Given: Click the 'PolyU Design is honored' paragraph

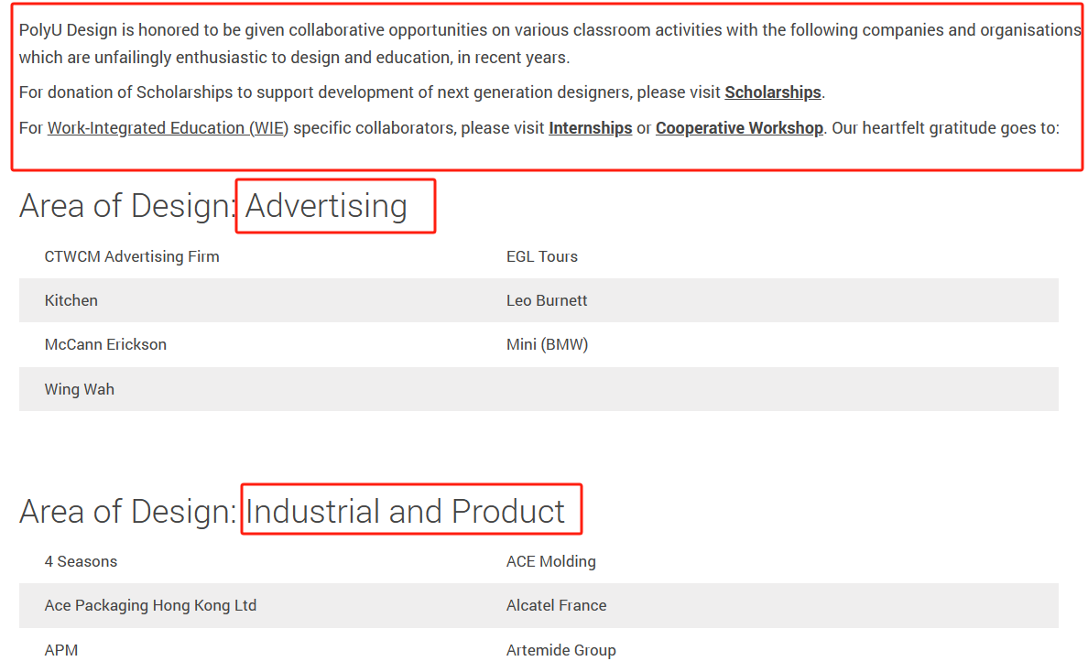Looking at the screenshot, I should (x=549, y=44).
